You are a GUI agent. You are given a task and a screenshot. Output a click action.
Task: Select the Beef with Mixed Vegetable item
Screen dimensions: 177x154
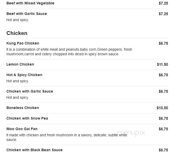(30, 3)
